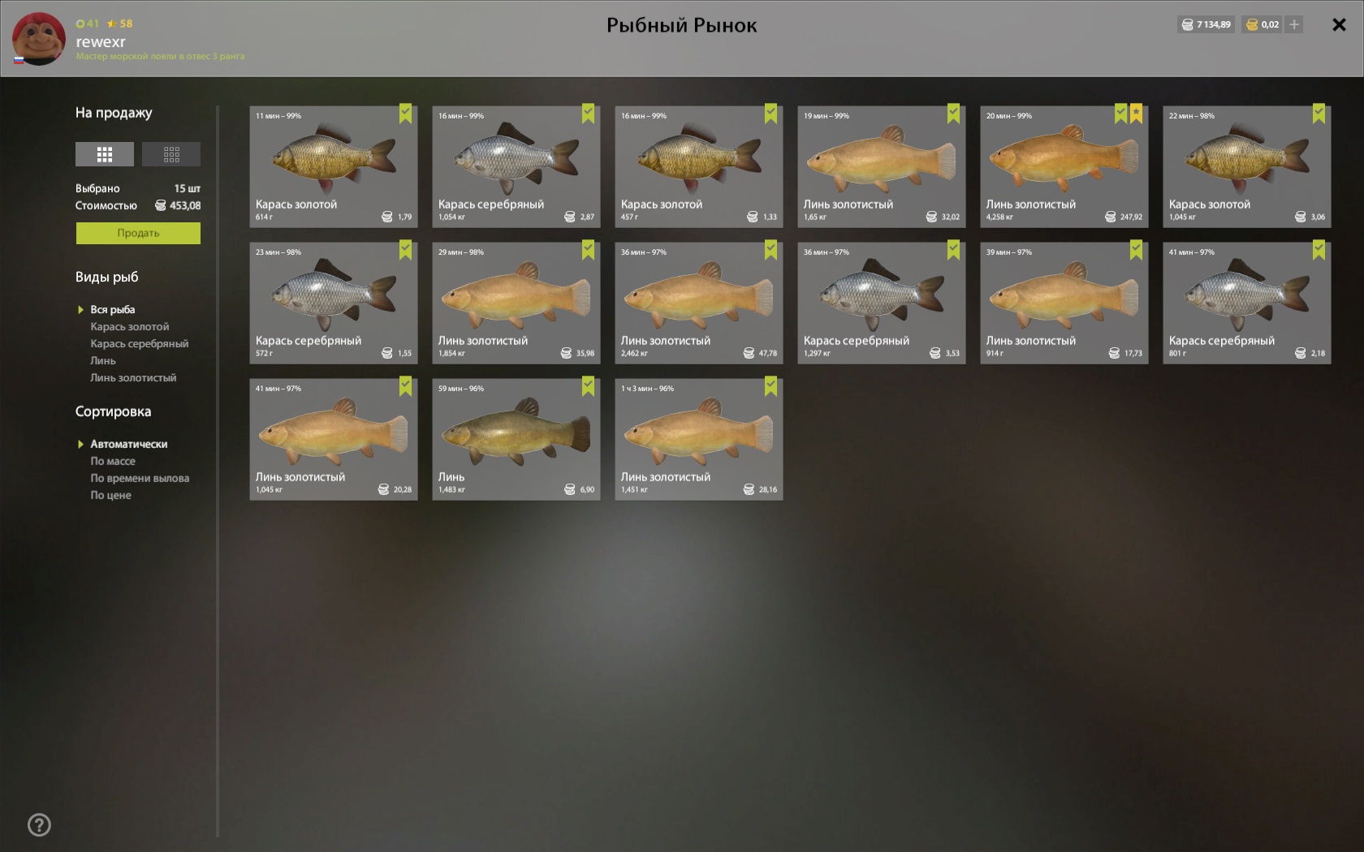
Task: Click the gold coins balance 0,02
Action: 1263,24
